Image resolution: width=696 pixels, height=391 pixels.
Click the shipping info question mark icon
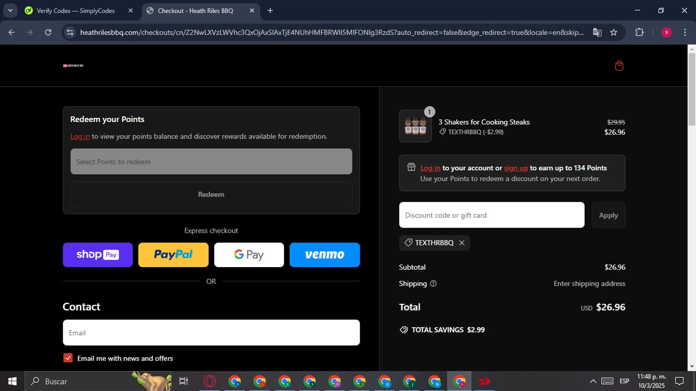pos(433,283)
